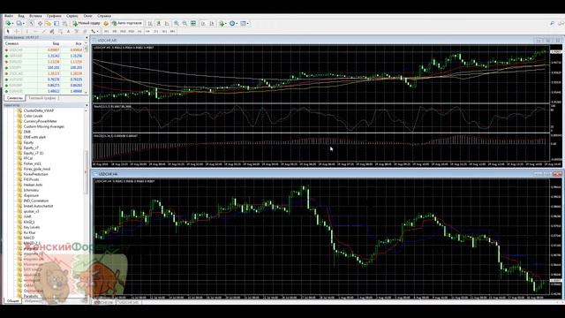Open the Справка menu
The image size is (565, 318).
[104, 16]
